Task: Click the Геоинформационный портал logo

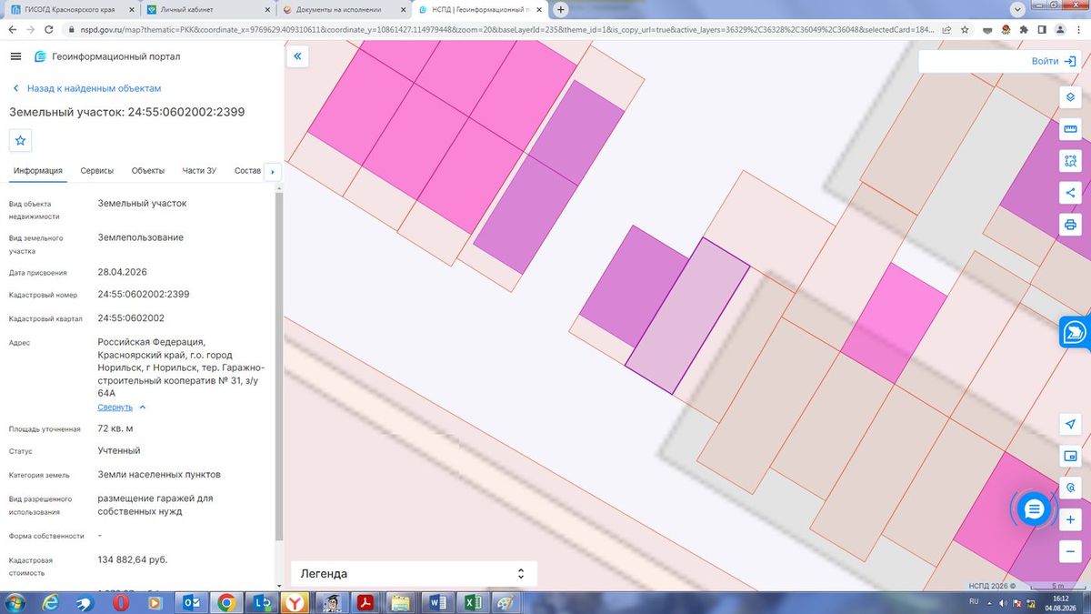Action: (107, 56)
